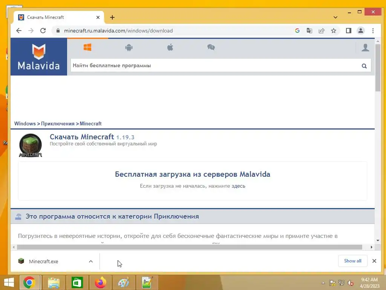Click the Action Center flag icon
The height and width of the screenshot is (290, 386).
click(332, 283)
